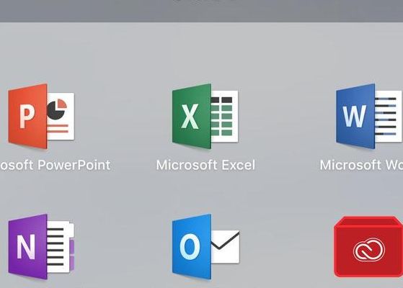Click the white letter N on the purple panel
Image resolution: width=403 pixels, height=288 pixels.
26,247
